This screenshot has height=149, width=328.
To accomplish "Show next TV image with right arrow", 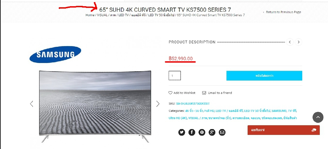I will [158, 104].
